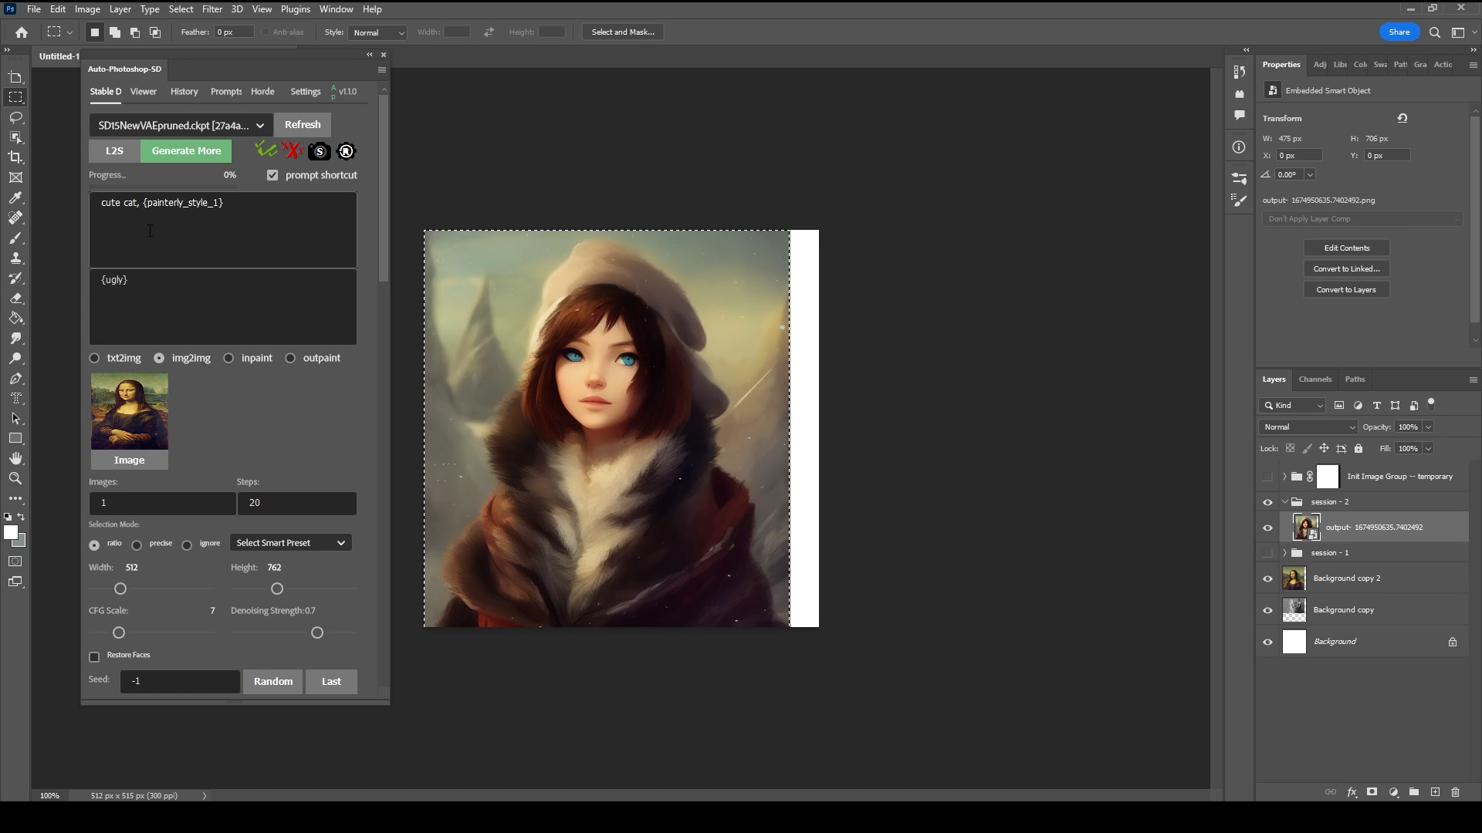Click the Healing Brush tool

[x=15, y=217]
